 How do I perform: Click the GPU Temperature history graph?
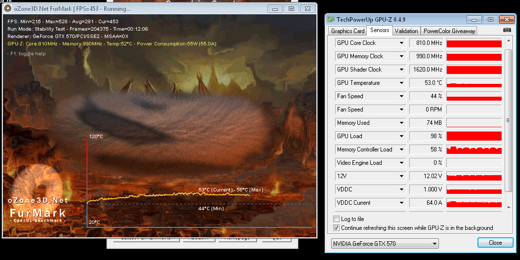click(x=474, y=83)
